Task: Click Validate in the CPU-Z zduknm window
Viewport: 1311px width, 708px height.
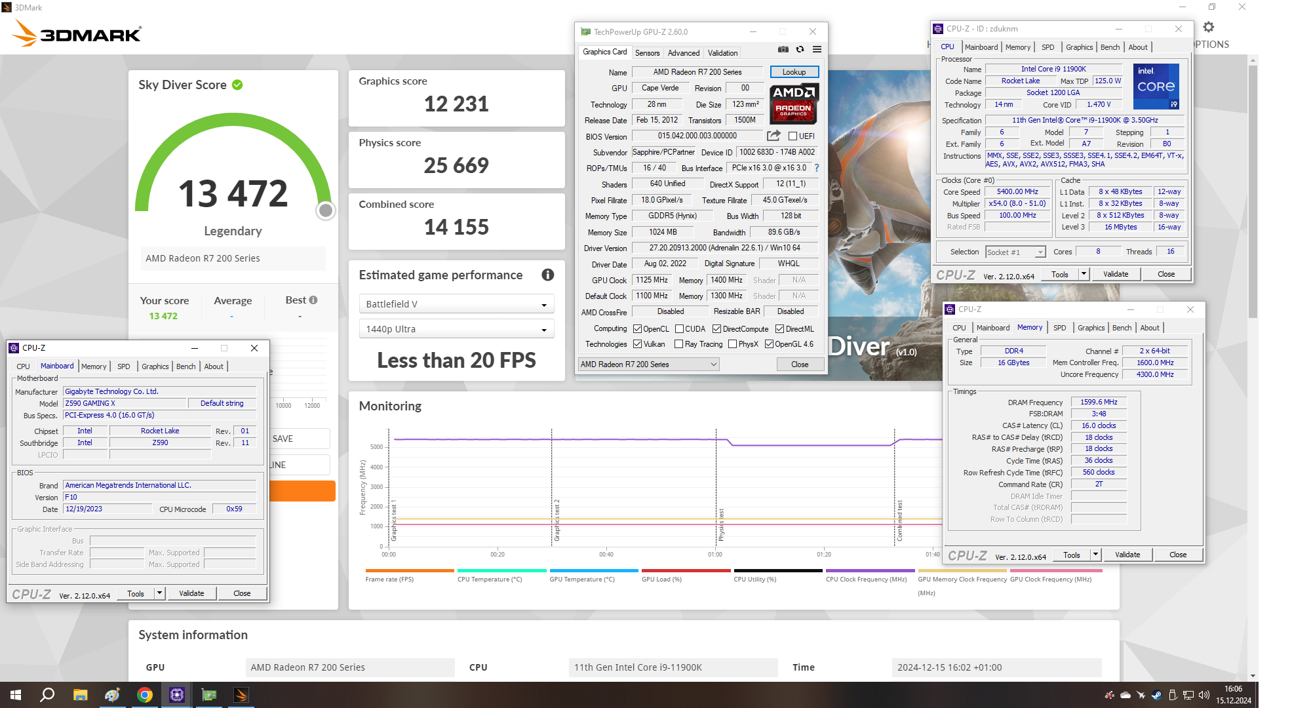Action: [x=1116, y=274]
